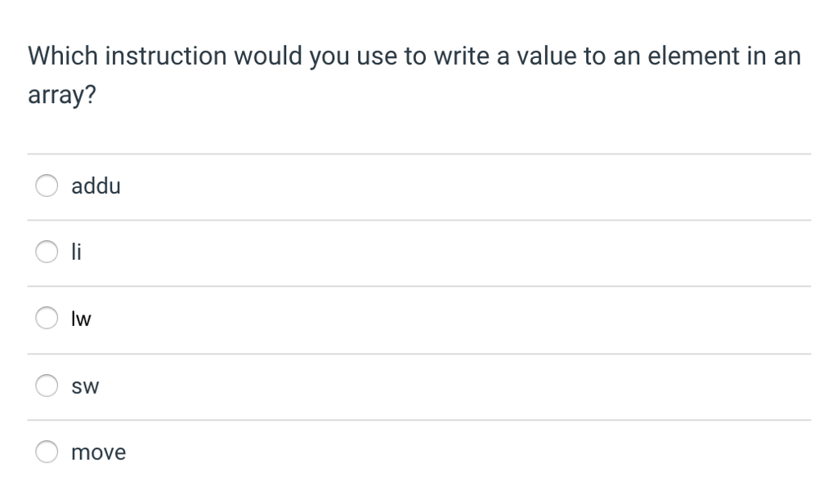837x500 pixels.
Task: Click the quiz question text
Action: 414,74
